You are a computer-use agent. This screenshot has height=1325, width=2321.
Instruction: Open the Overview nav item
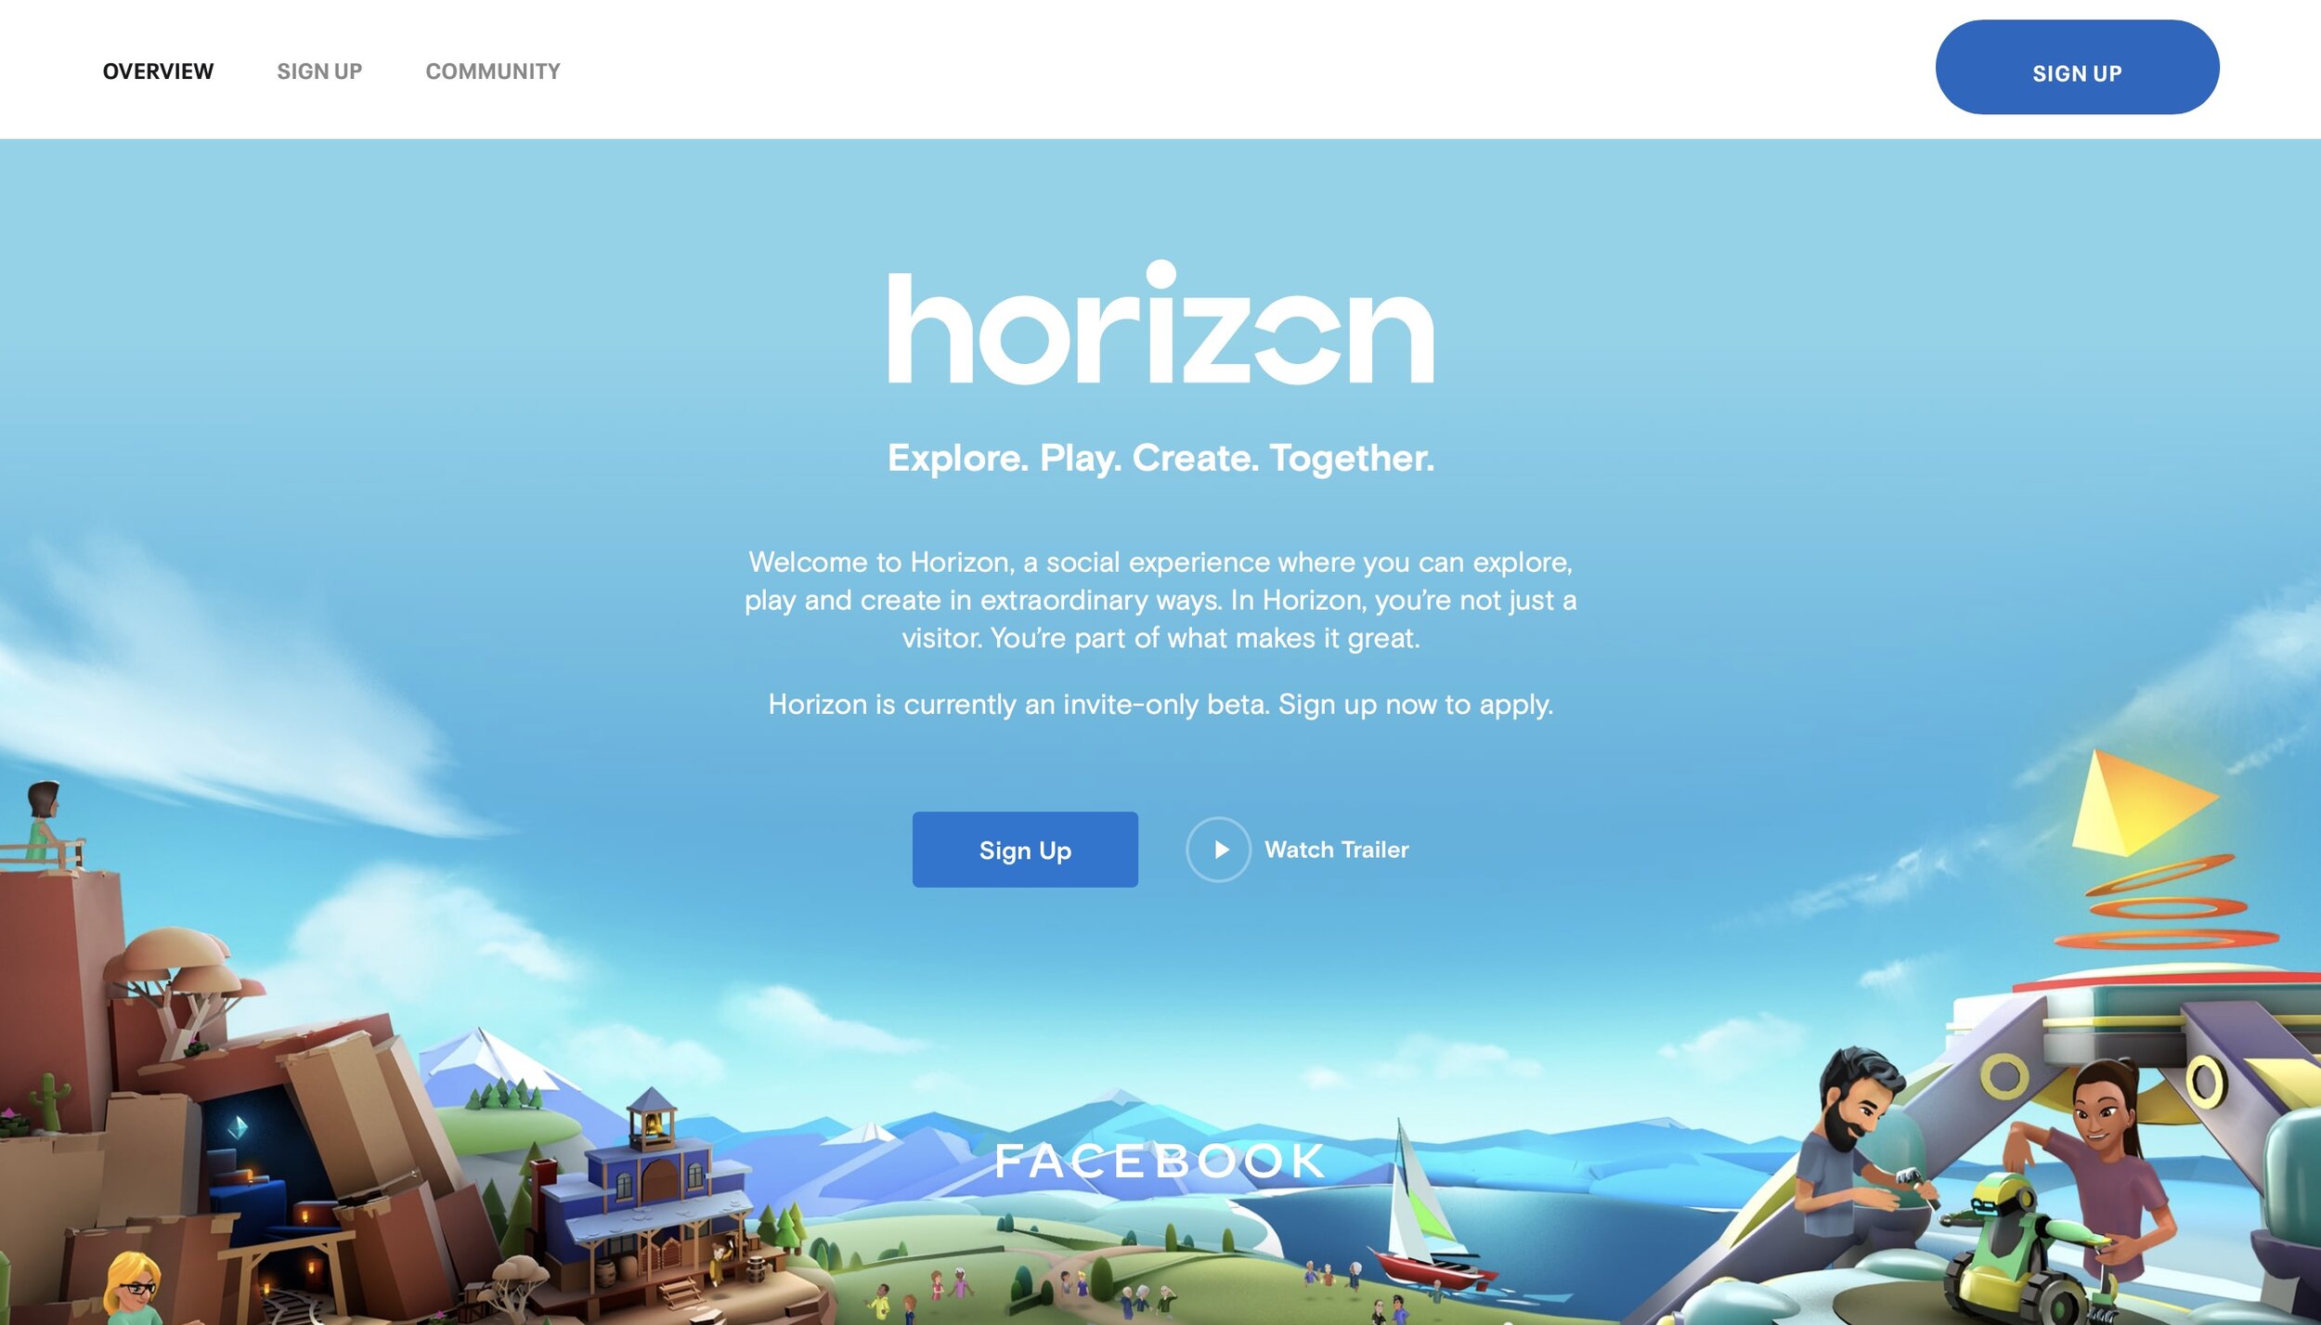pyautogui.click(x=158, y=71)
